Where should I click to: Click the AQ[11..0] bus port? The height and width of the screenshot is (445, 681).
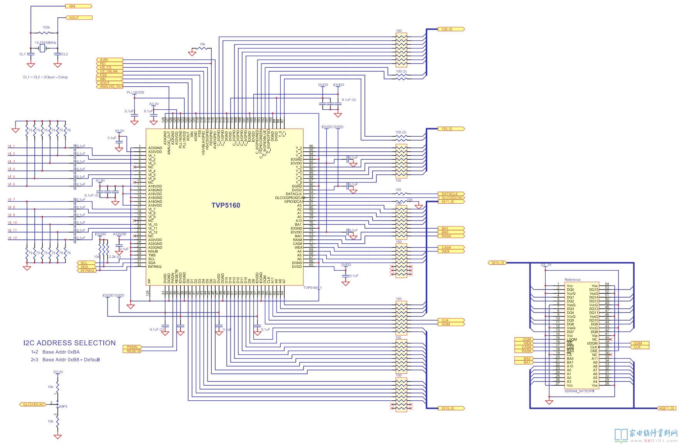coord(667,408)
